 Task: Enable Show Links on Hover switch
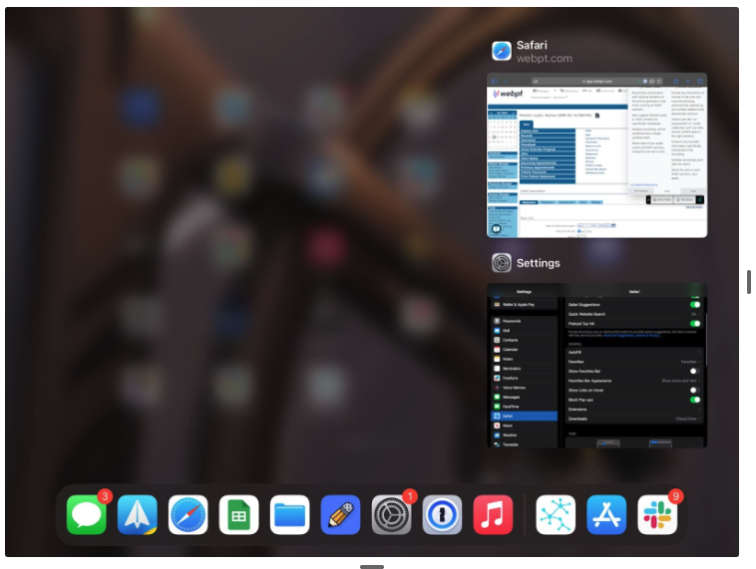[x=695, y=391]
